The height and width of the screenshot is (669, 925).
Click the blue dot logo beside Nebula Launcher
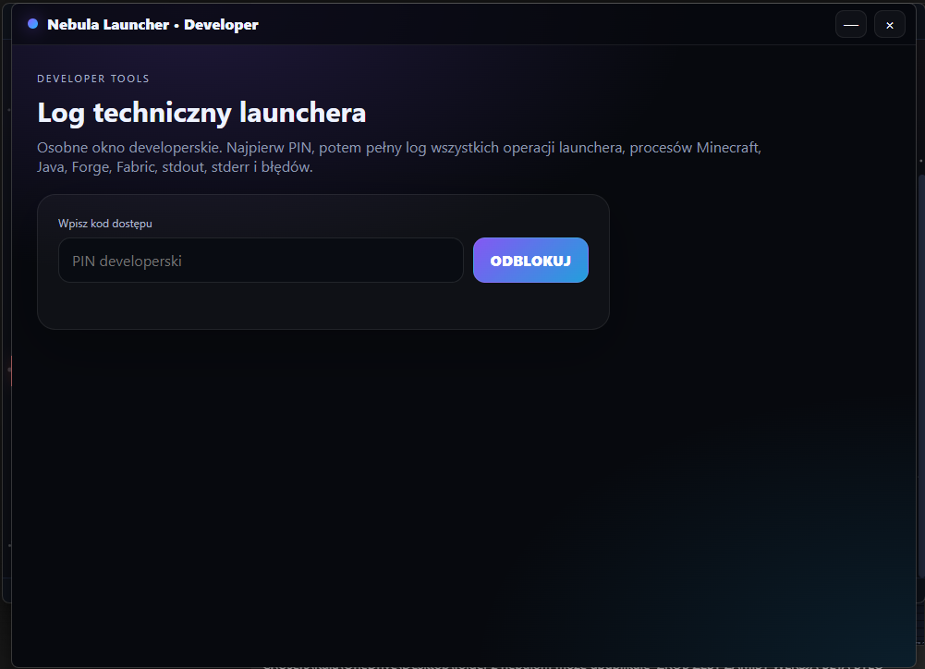33,24
